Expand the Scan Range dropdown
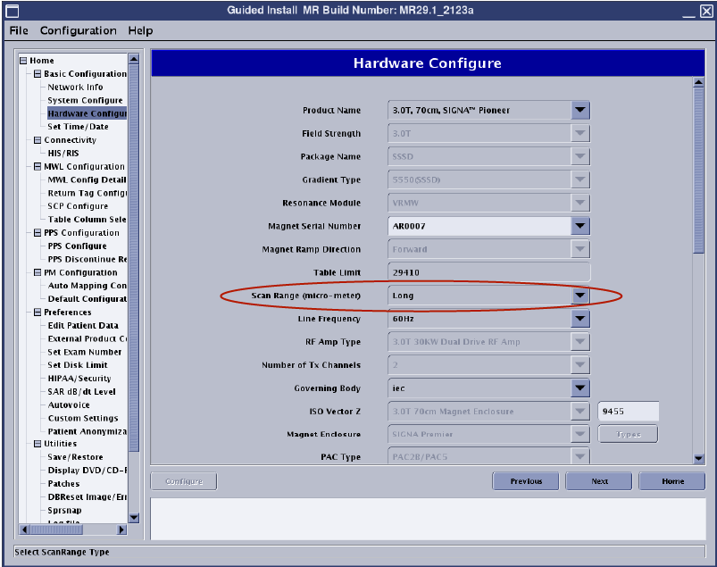 coord(580,296)
